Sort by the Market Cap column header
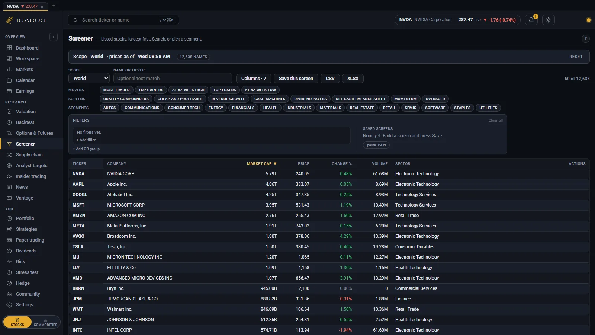The image size is (595, 335). pyautogui.click(x=261, y=163)
